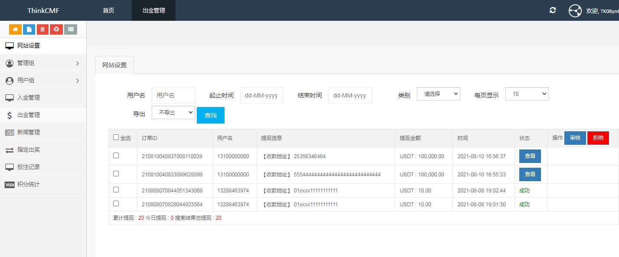Screen dimensions: 619x257
Task: Open the 类别 dropdown showing 请选择
Action: click(438, 94)
